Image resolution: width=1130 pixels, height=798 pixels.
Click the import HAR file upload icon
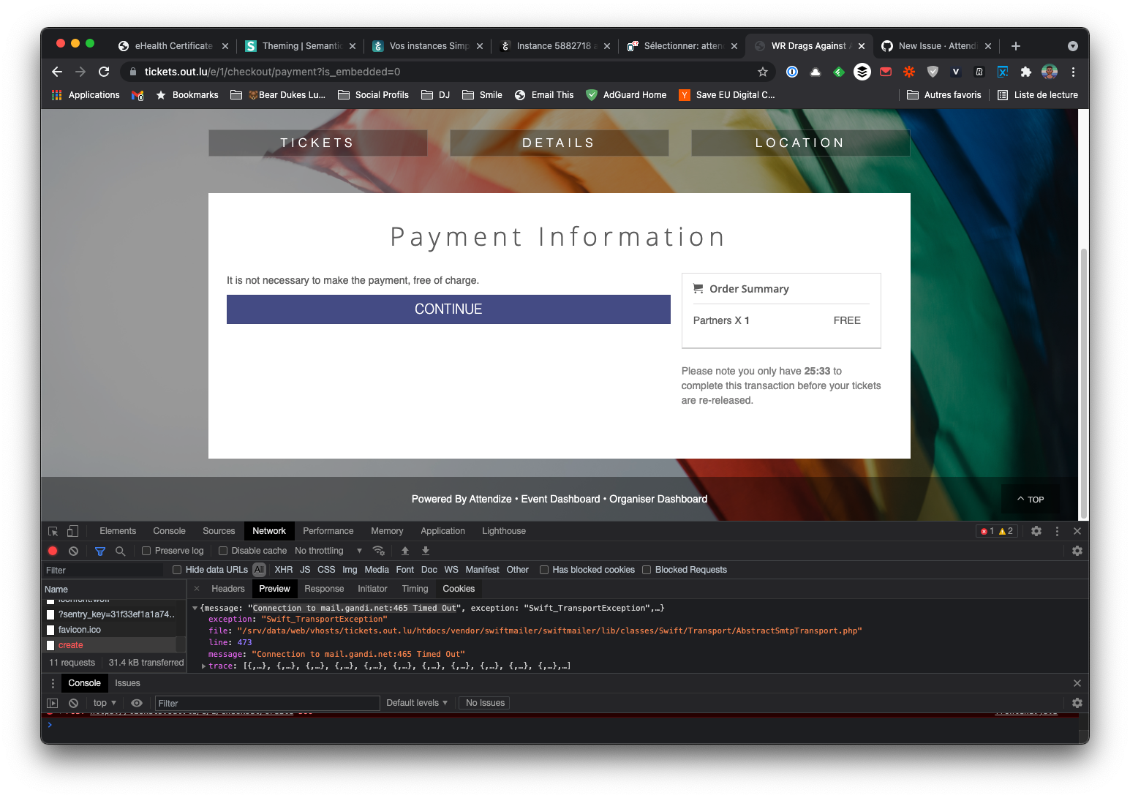pos(405,550)
